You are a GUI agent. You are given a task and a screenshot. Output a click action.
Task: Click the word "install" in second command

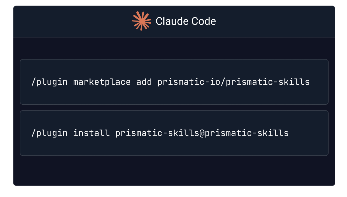tap(92, 133)
